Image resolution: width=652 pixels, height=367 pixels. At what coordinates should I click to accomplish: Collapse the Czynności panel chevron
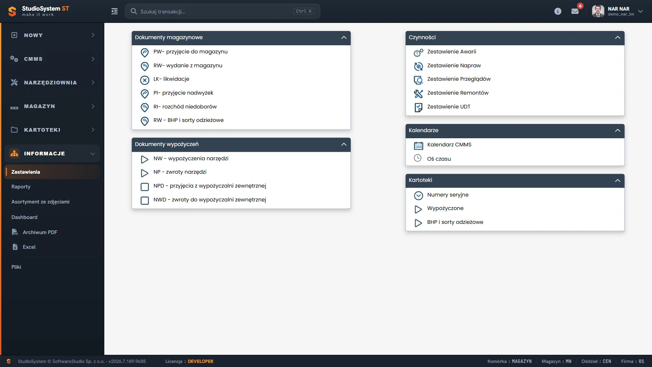pyautogui.click(x=618, y=38)
